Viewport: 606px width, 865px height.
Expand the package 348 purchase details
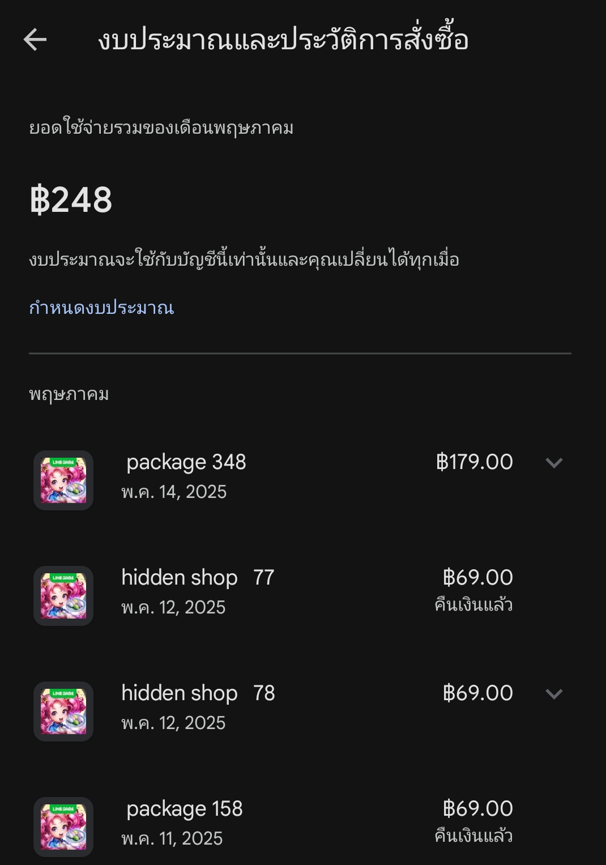pyautogui.click(x=553, y=463)
